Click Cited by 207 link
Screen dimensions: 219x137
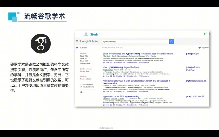point(120,92)
